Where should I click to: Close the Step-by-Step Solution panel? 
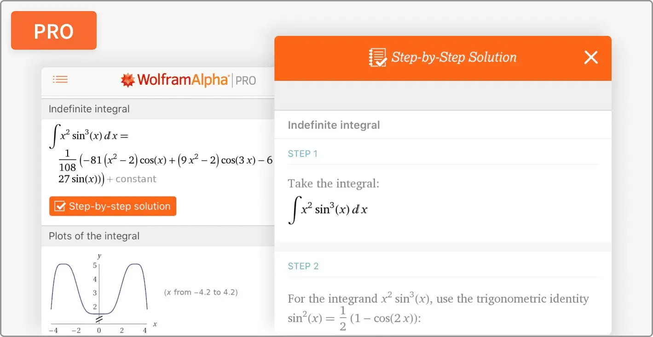[591, 57]
